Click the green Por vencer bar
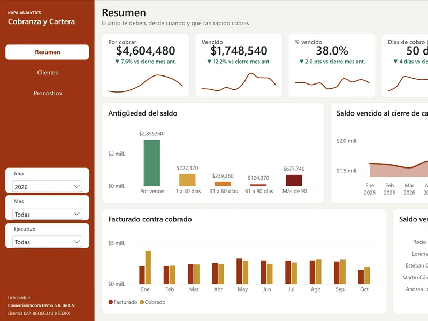The height and width of the screenshot is (321, 428). [152, 163]
